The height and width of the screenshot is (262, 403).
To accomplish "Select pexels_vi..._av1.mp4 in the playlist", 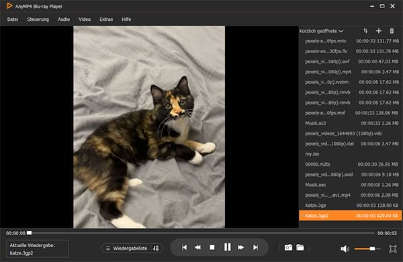I will (351, 195).
